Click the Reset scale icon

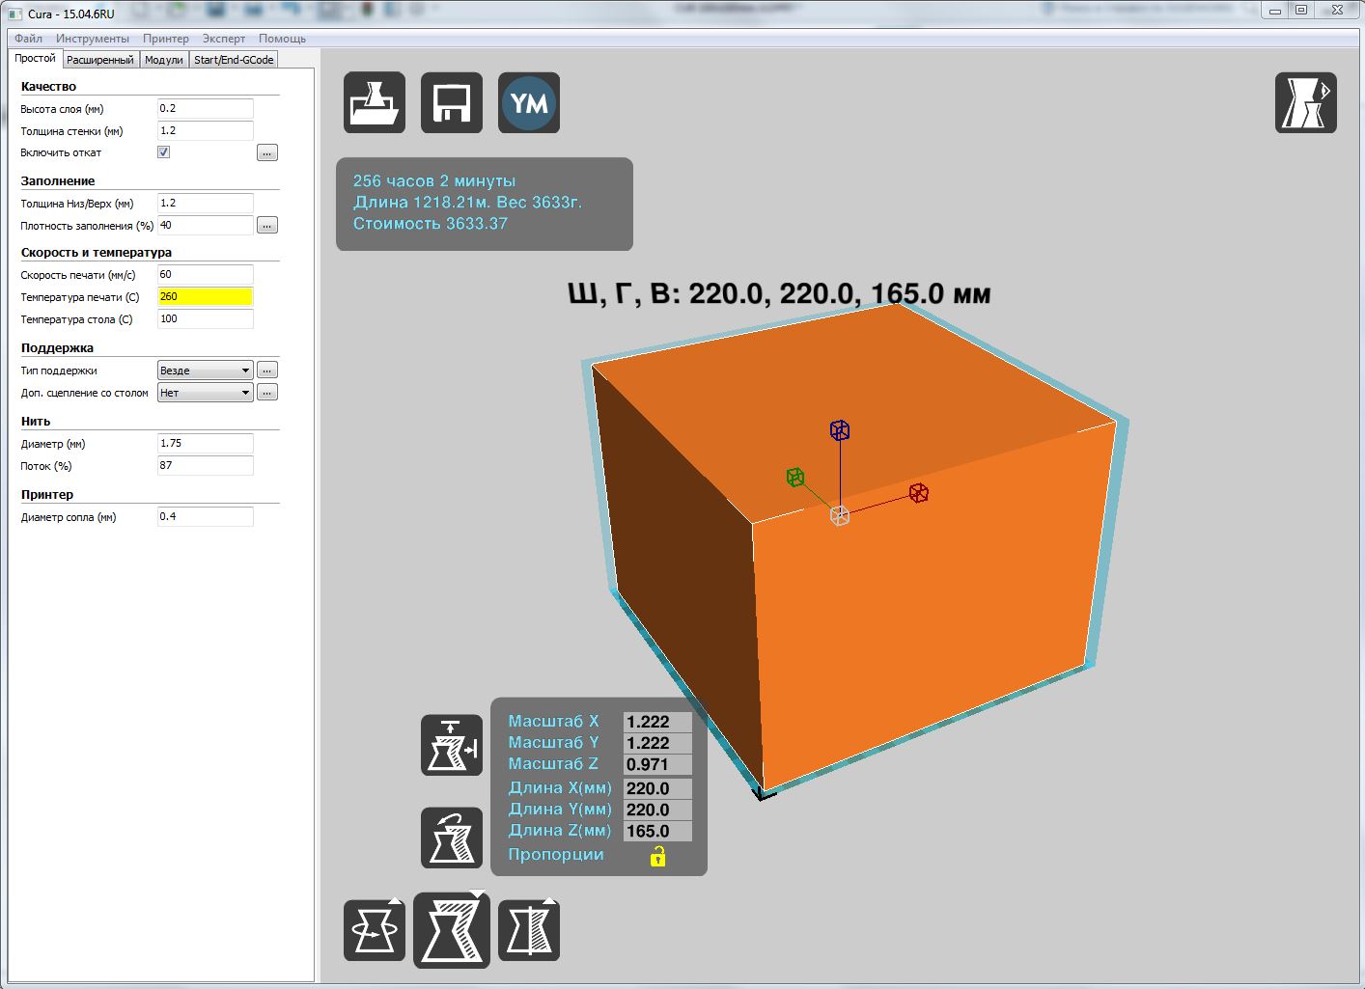tap(452, 838)
